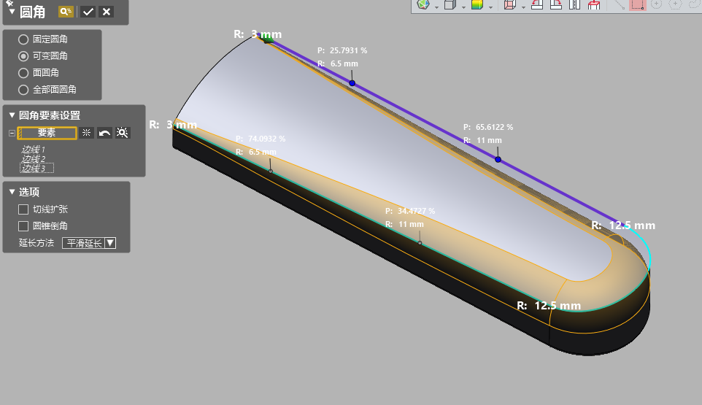Select the 面圆角 radio option
This screenshot has height=405, width=702.
pos(23,73)
